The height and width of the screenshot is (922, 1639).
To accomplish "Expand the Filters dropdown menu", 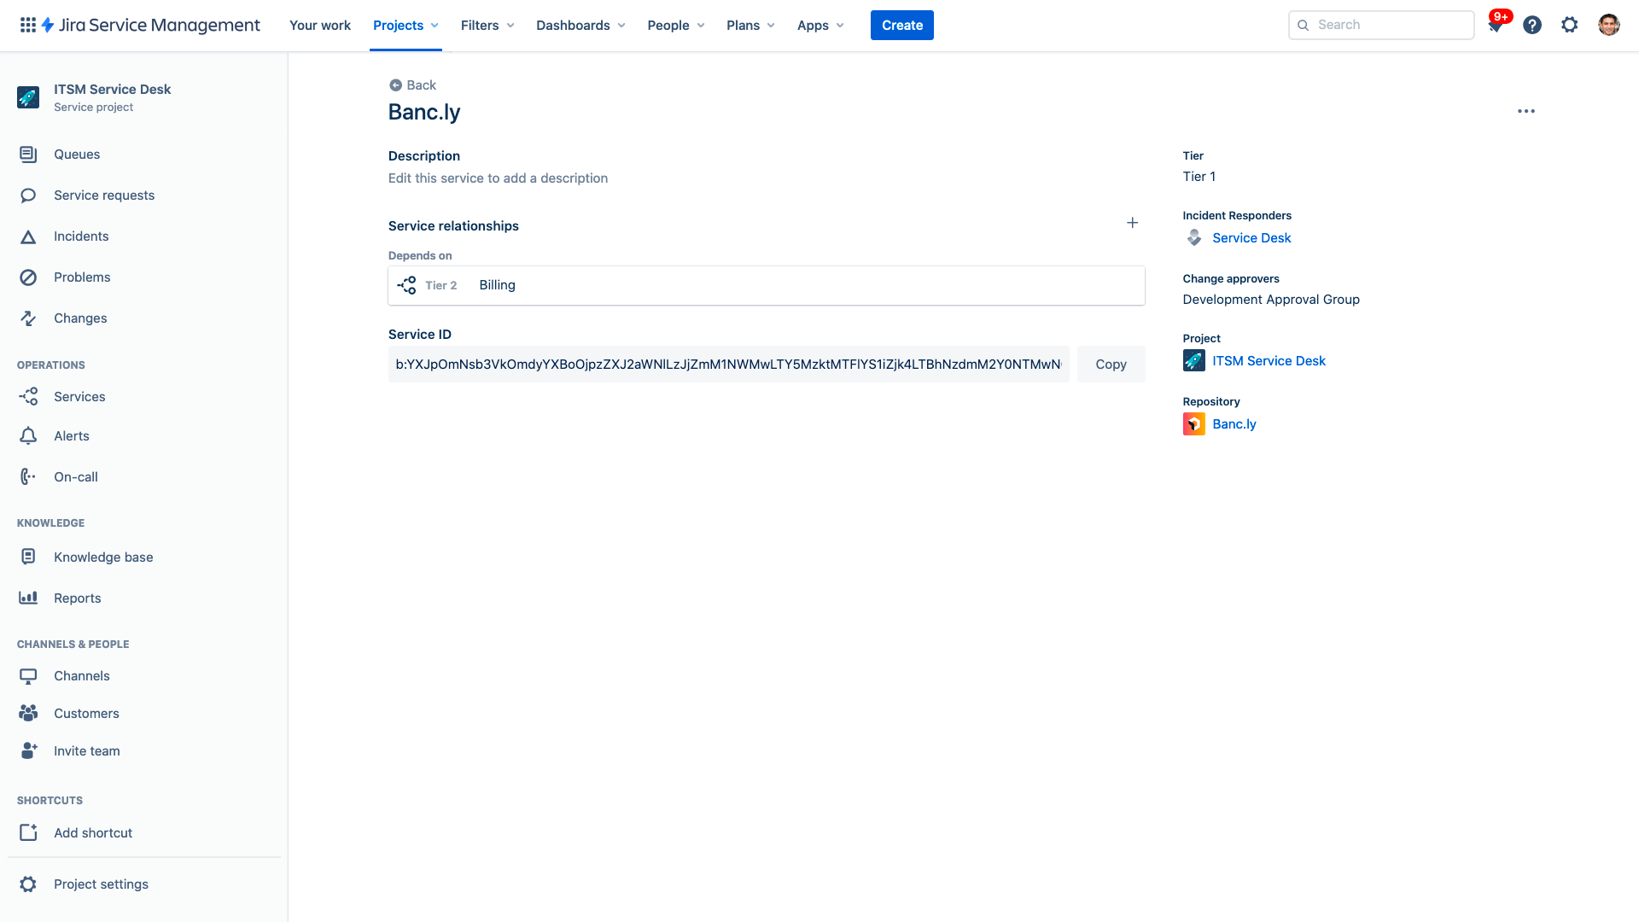I will (487, 25).
